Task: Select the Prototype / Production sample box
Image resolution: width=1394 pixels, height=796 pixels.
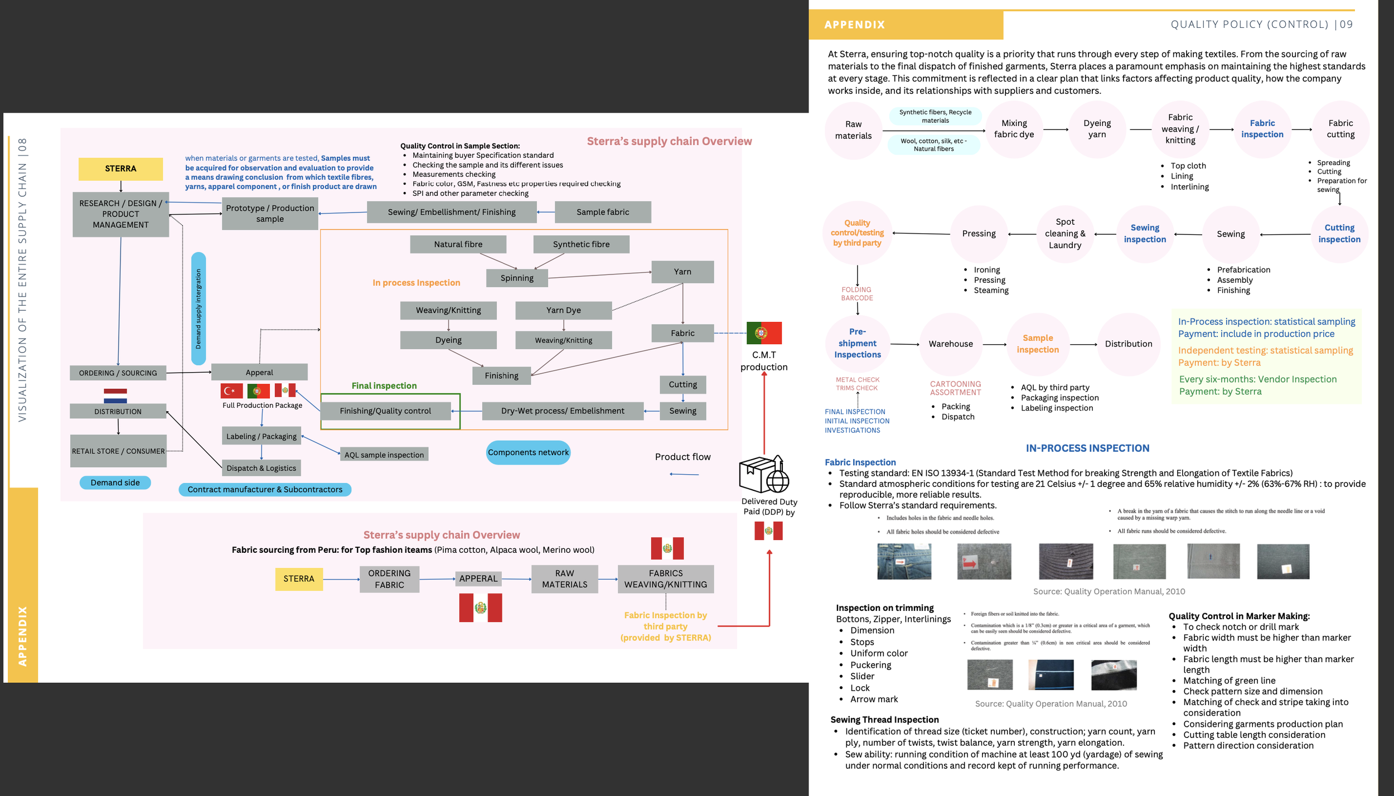Action: pyautogui.click(x=270, y=213)
